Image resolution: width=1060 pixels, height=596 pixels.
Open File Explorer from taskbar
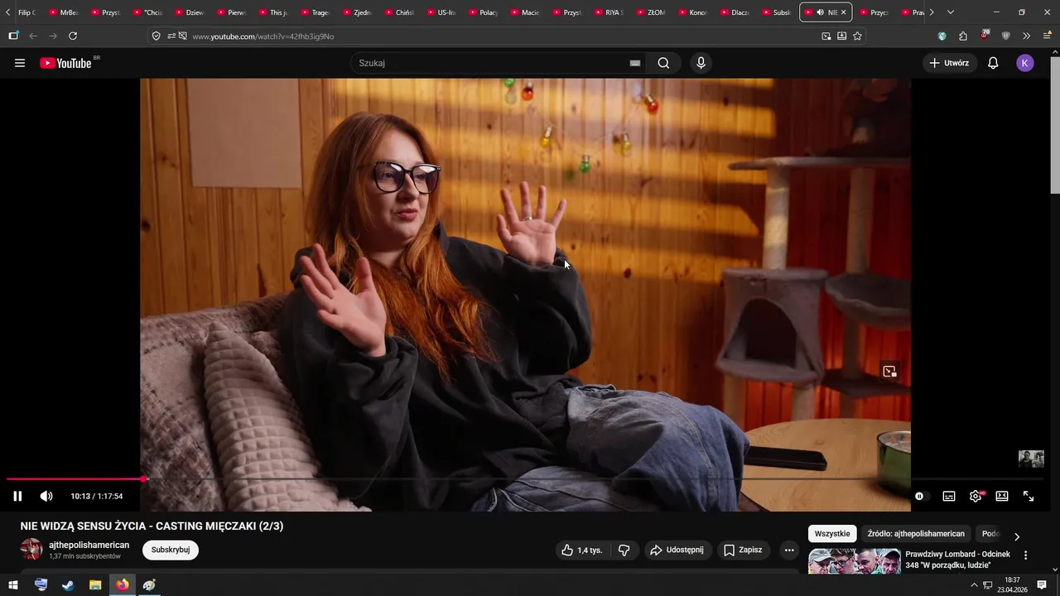[x=95, y=584]
